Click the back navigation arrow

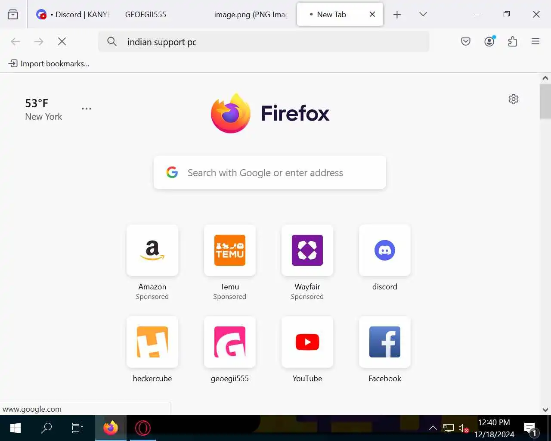pos(15,41)
